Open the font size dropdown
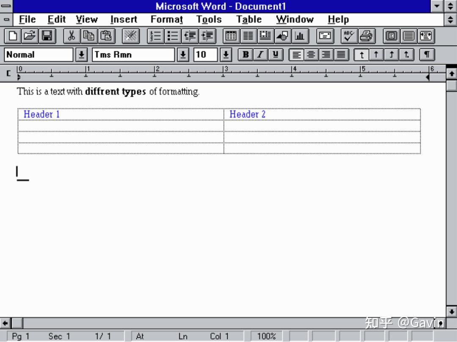This screenshot has height=342, width=457. pos(226,55)
